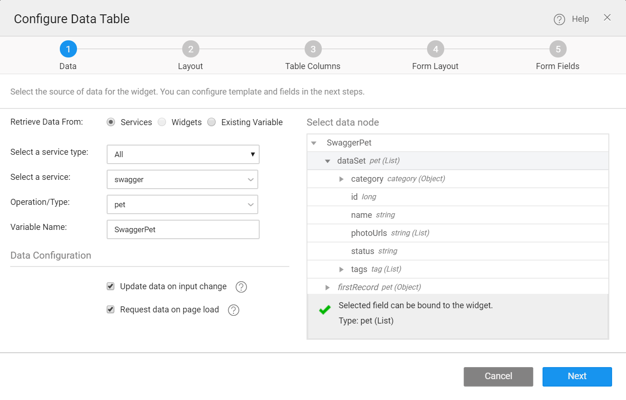
Task: Click the question mark beside Update data option
Action: 241,286
